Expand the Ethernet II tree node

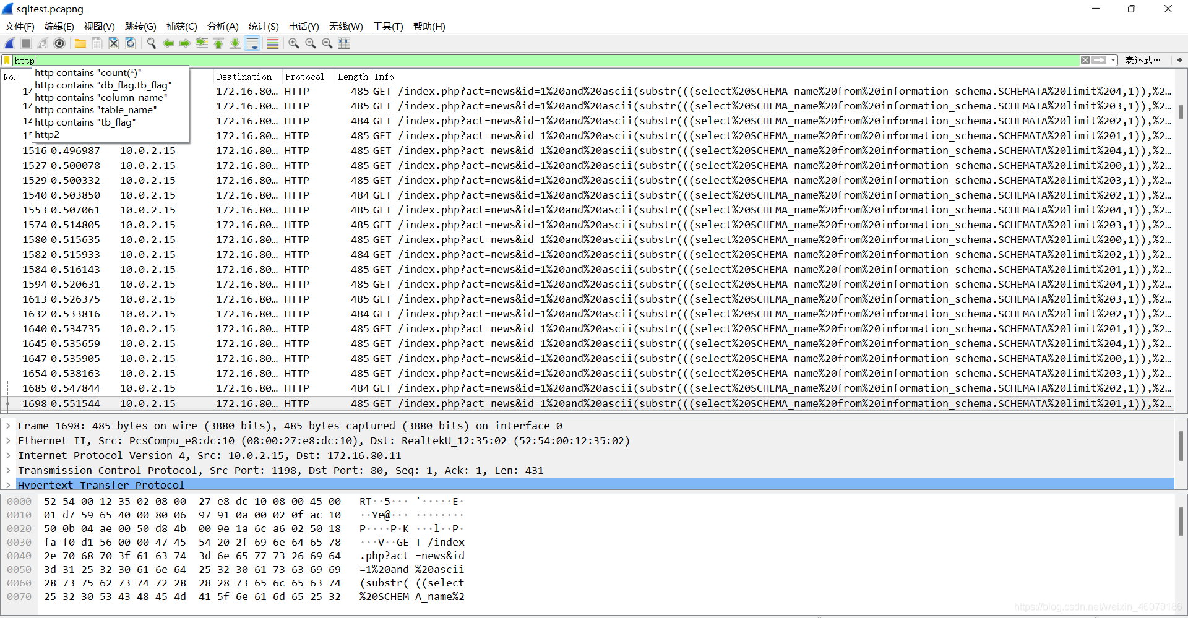8,440
